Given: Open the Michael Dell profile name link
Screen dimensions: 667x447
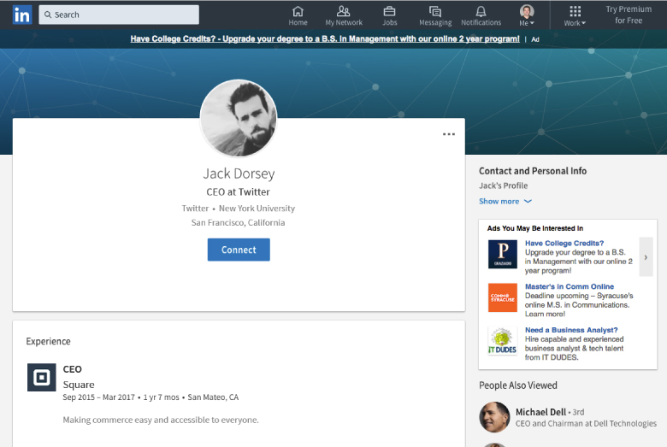Looking at the screenshot, I should pos(540,412).
